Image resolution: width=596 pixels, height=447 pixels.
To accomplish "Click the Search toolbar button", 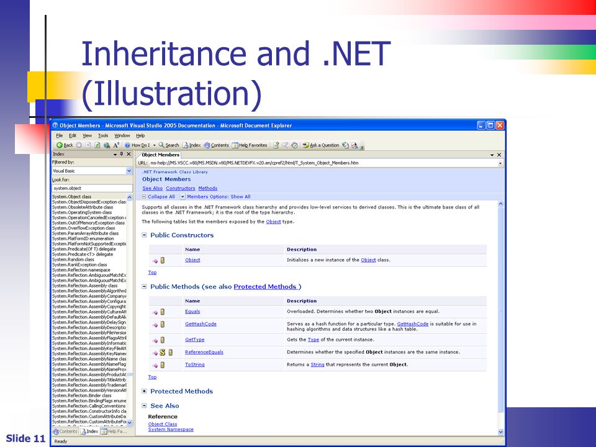I will pyautogui.click(x=169, y=145).
